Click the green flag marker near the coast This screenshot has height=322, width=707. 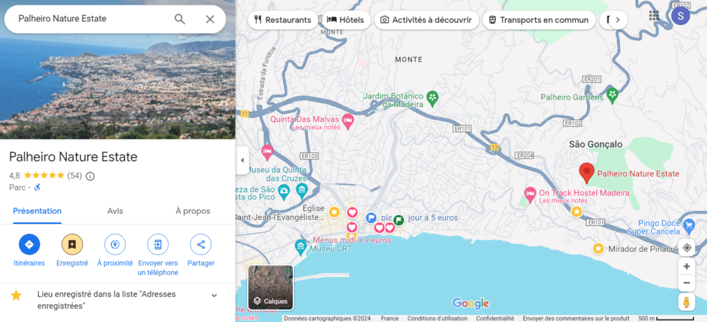tap(398, 220)
